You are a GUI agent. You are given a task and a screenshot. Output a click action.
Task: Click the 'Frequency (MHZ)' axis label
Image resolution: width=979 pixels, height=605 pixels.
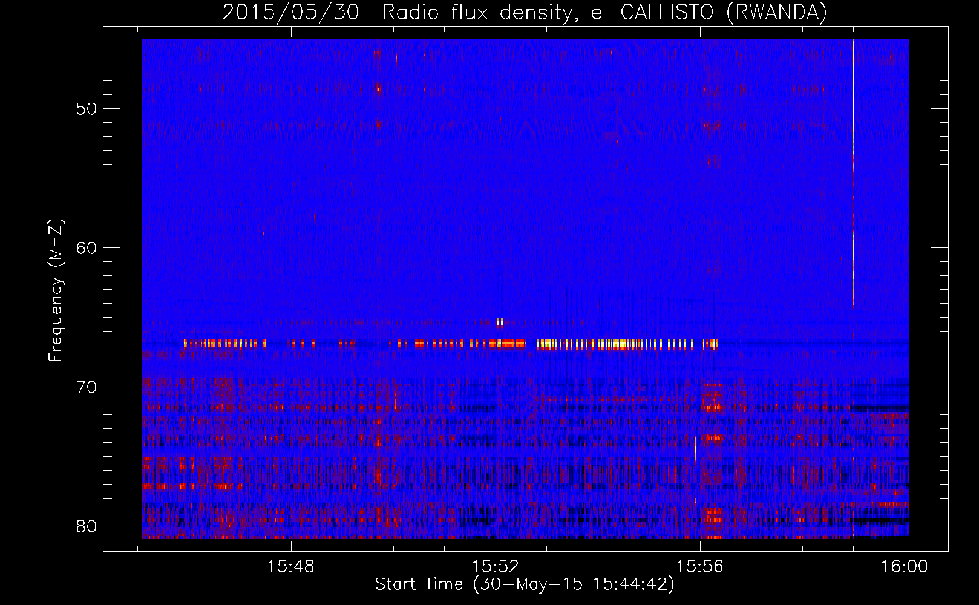[x=56, y=290]
